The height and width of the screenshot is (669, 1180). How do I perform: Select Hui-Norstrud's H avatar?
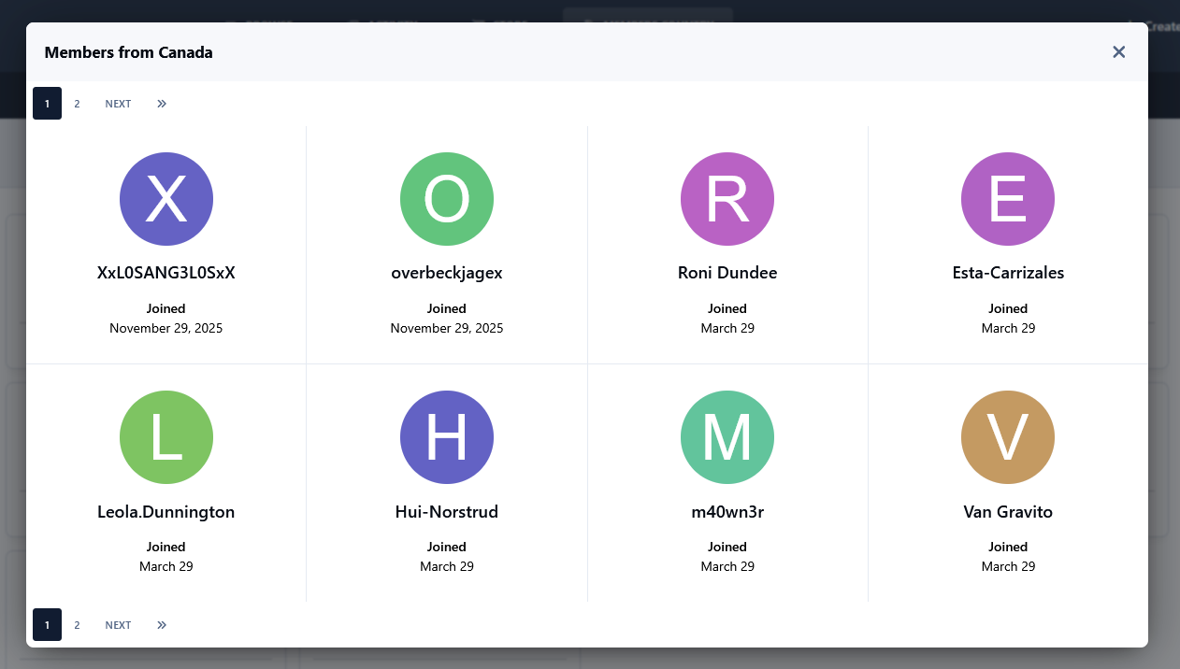(447, 437)
